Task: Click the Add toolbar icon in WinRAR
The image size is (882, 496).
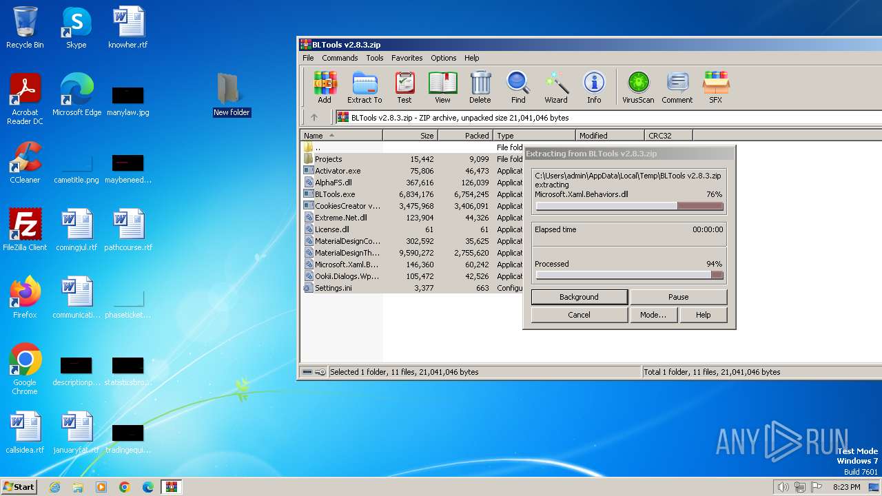Action: 325,87
